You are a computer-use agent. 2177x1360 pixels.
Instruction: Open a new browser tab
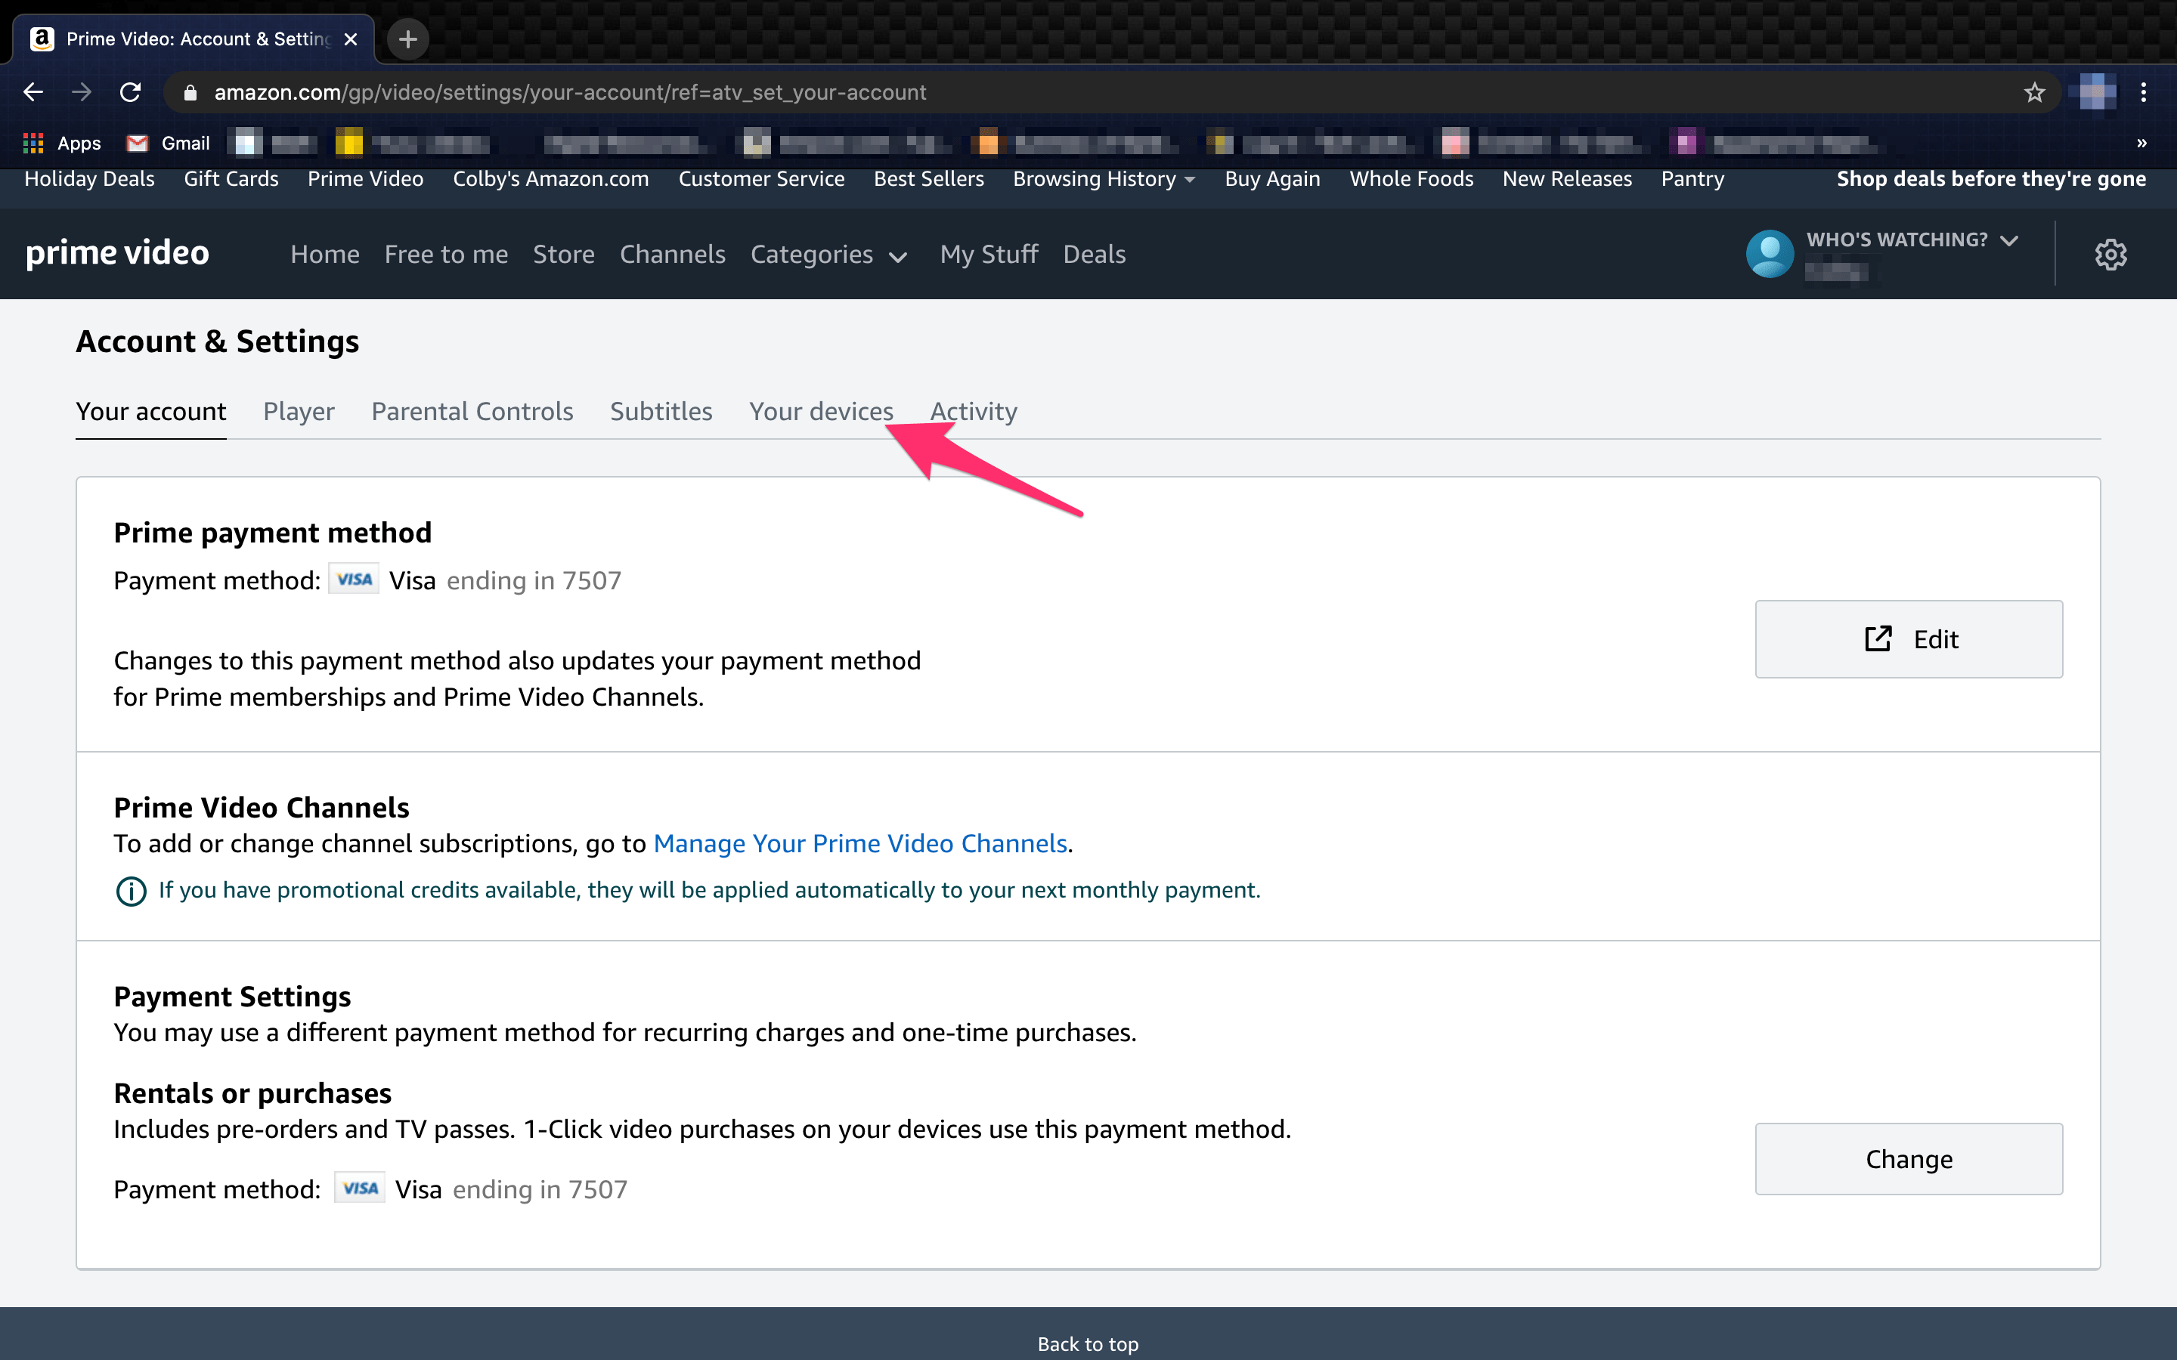(407, 39)
